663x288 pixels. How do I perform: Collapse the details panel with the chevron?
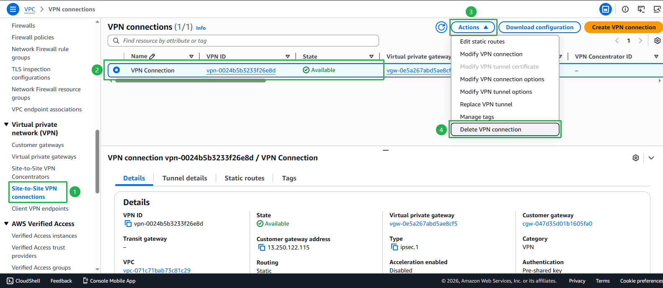pos(651,158)
